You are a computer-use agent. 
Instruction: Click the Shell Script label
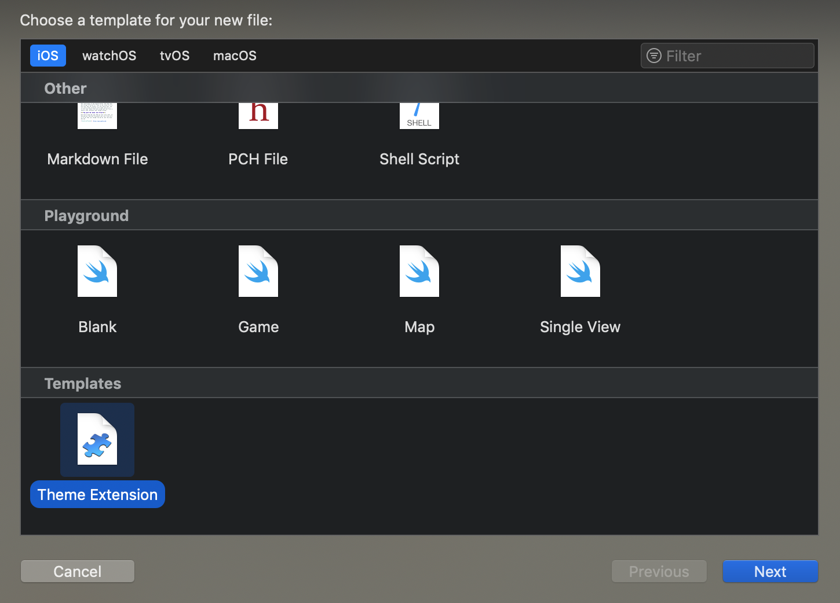point(419,159)
